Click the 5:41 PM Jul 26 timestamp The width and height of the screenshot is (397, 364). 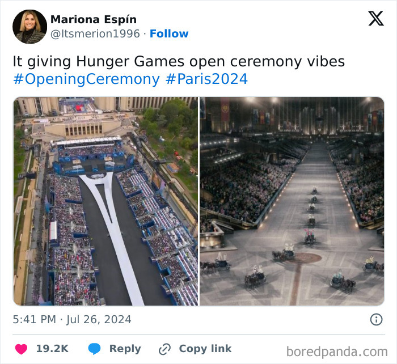[72, 319]
